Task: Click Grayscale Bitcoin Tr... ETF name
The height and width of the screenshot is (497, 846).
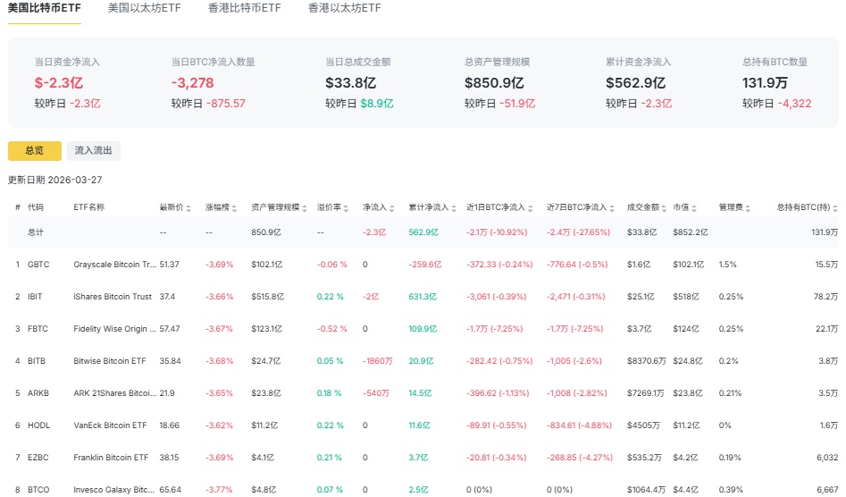Action: (115, 265)
